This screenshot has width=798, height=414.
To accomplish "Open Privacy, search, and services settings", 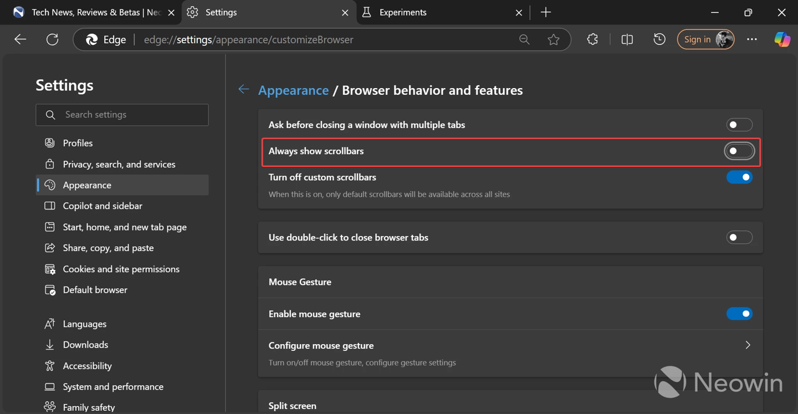I will (x=119, y=164).
